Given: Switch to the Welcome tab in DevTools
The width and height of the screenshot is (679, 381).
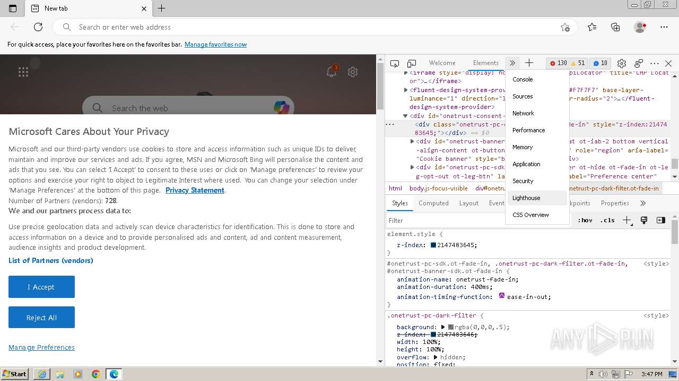Looking at the screenshot, I should 442,63.
